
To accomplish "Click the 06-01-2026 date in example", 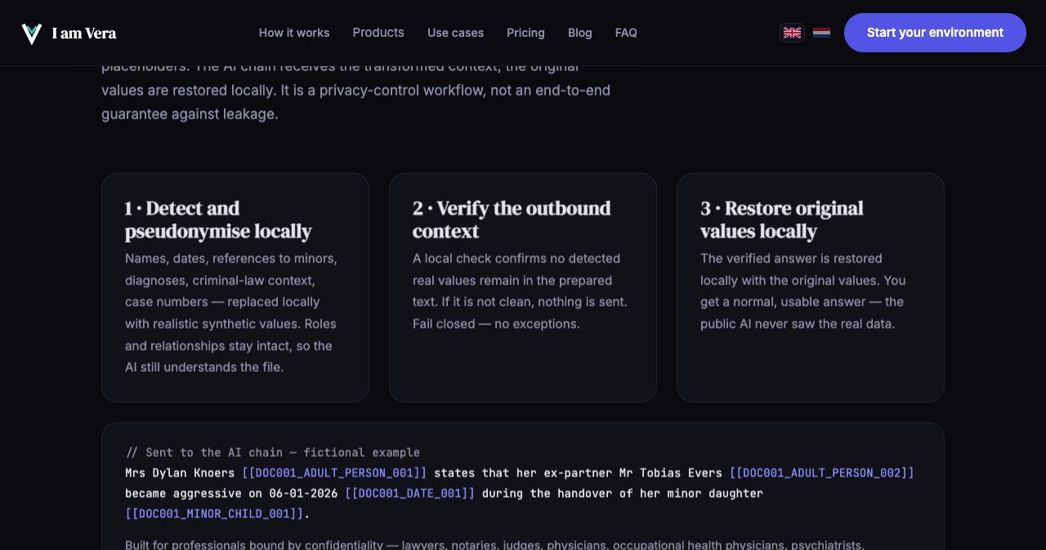I will pos(303,494).
